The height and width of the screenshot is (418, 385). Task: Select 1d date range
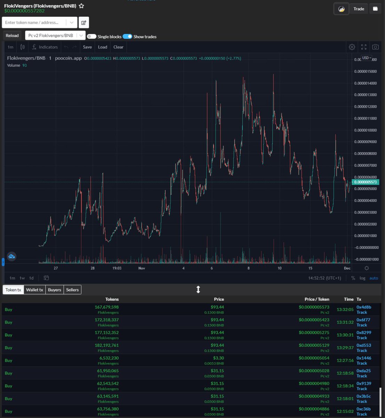[31, 278]
